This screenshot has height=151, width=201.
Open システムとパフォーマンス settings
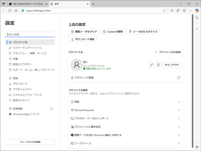[30, 95]
